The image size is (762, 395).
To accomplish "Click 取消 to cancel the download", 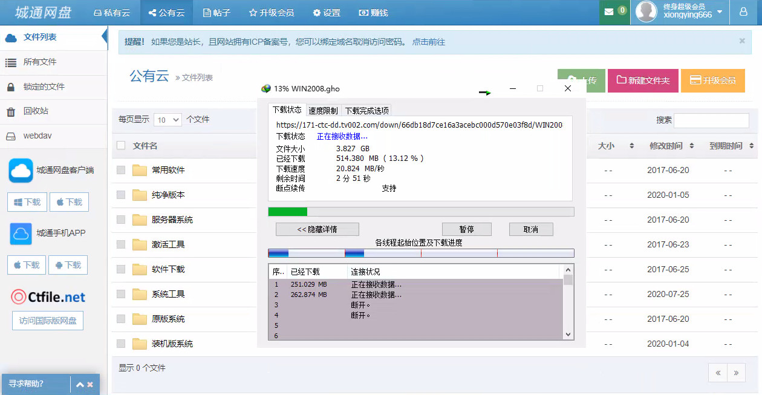I will point(531,229).
